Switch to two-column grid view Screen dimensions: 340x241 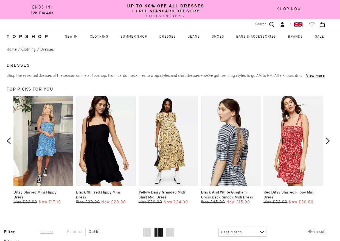tap(147, 232)
